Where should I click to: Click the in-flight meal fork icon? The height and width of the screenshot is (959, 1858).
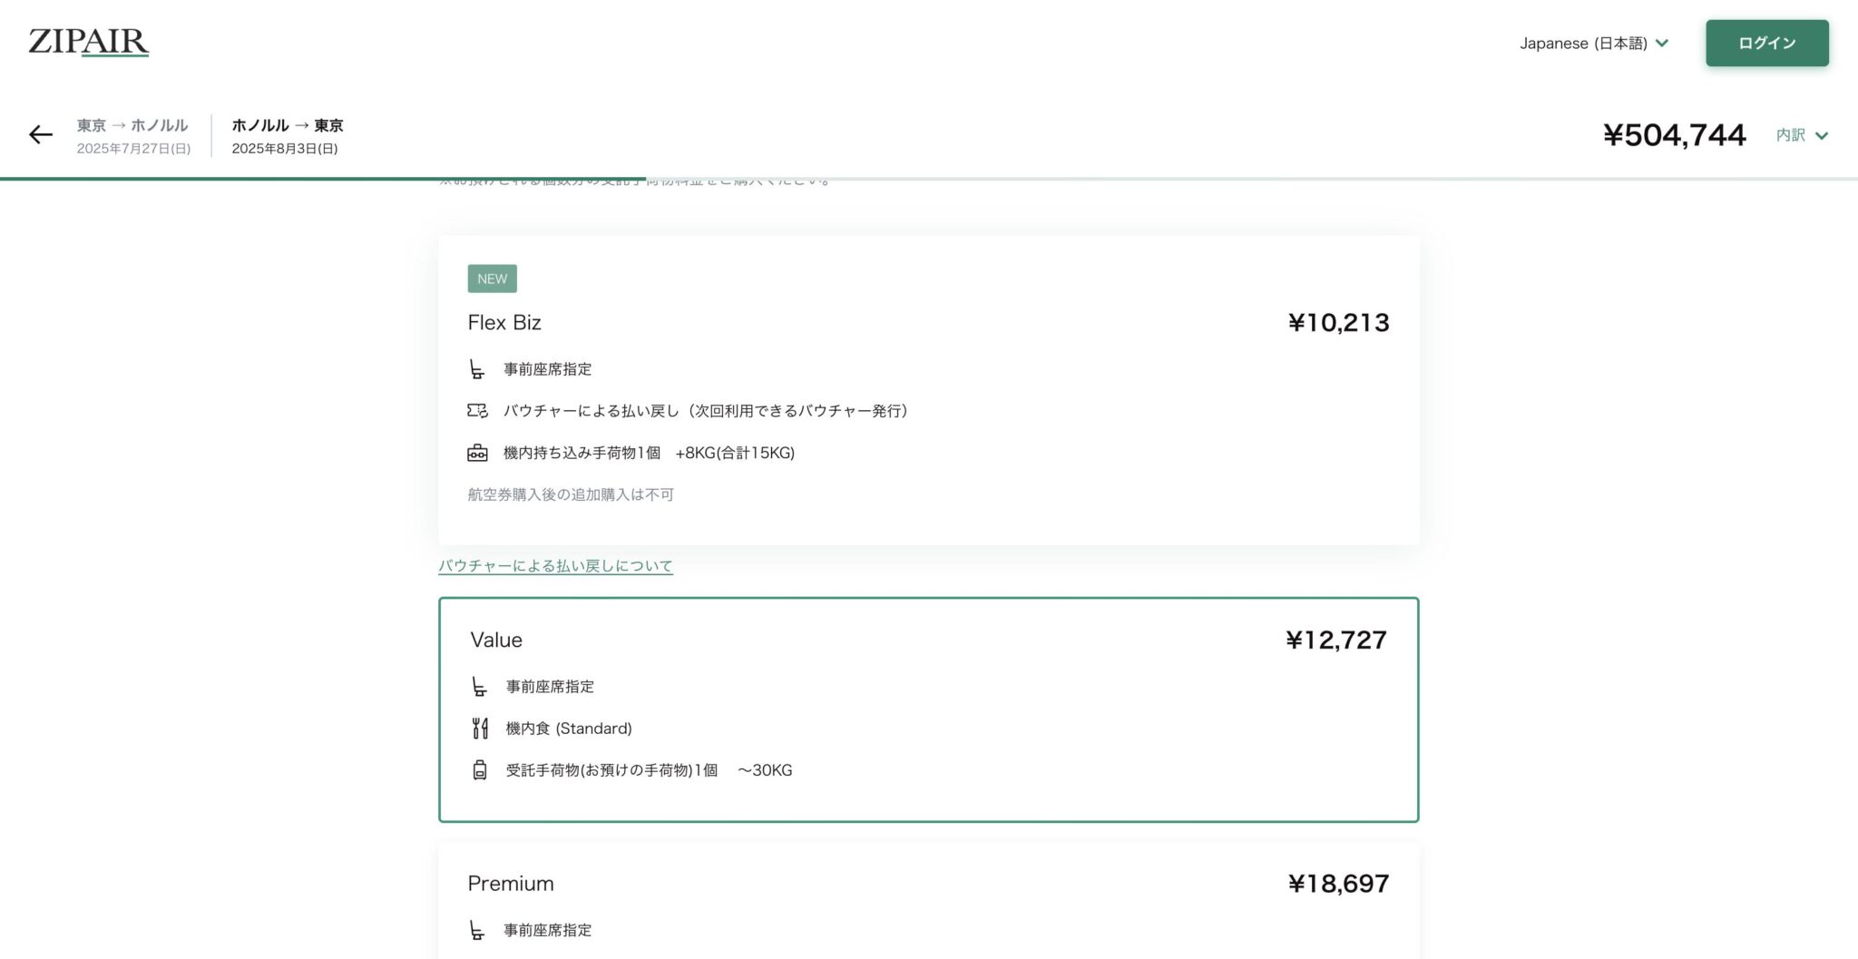(480, 729)
